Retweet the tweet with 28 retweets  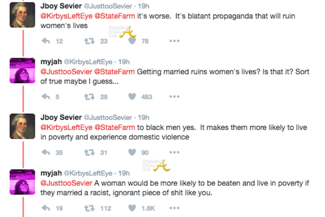[x=89, y=97]
